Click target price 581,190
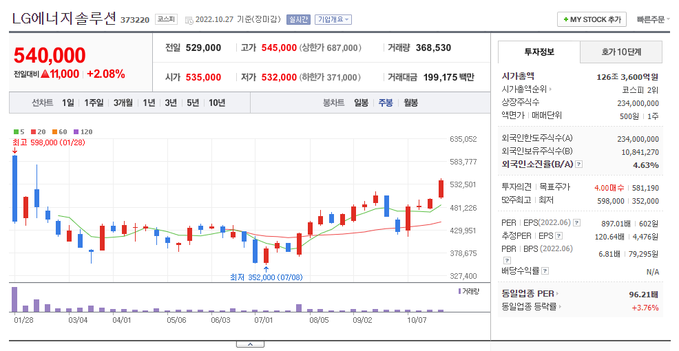Viewport: 679px width, 351px height. 645,188
